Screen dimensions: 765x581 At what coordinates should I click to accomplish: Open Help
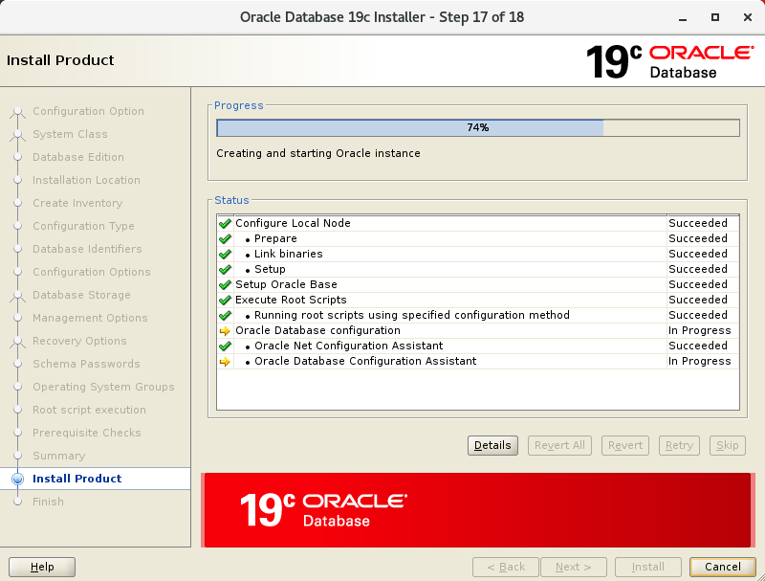[x=42, y=567]
